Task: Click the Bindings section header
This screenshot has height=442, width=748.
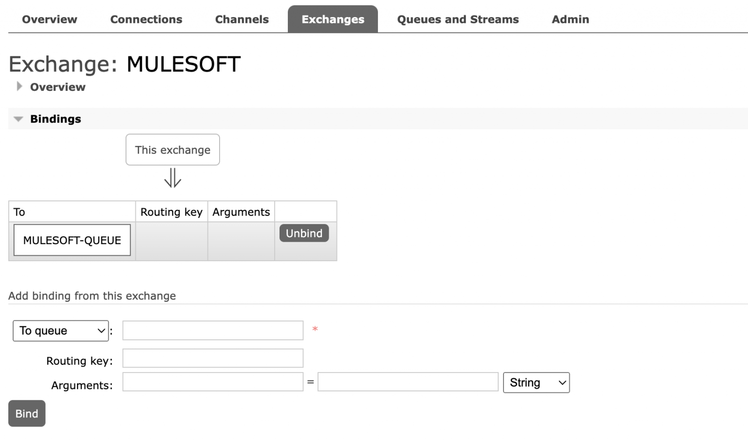Action: coord(56,119)
